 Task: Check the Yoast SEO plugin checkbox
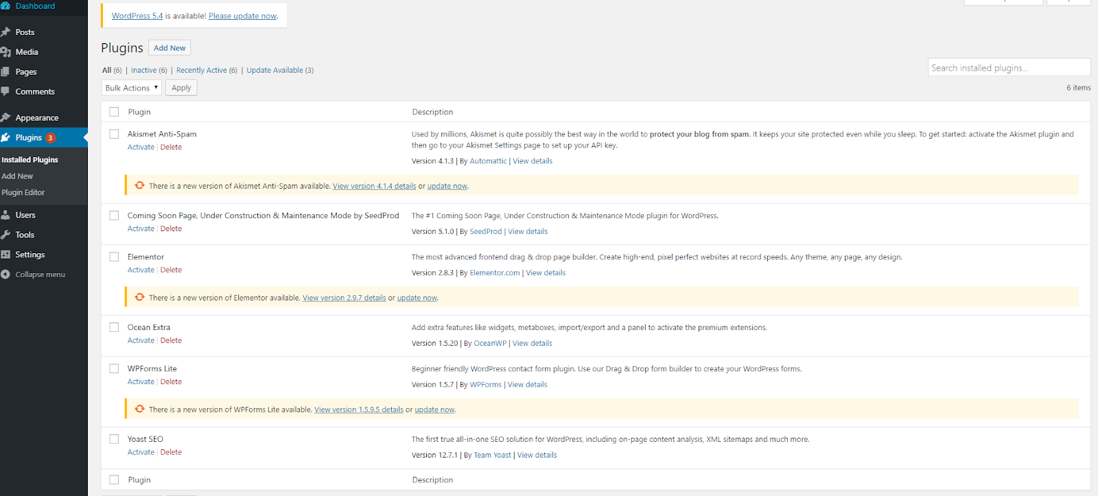(x=114, y=439)
